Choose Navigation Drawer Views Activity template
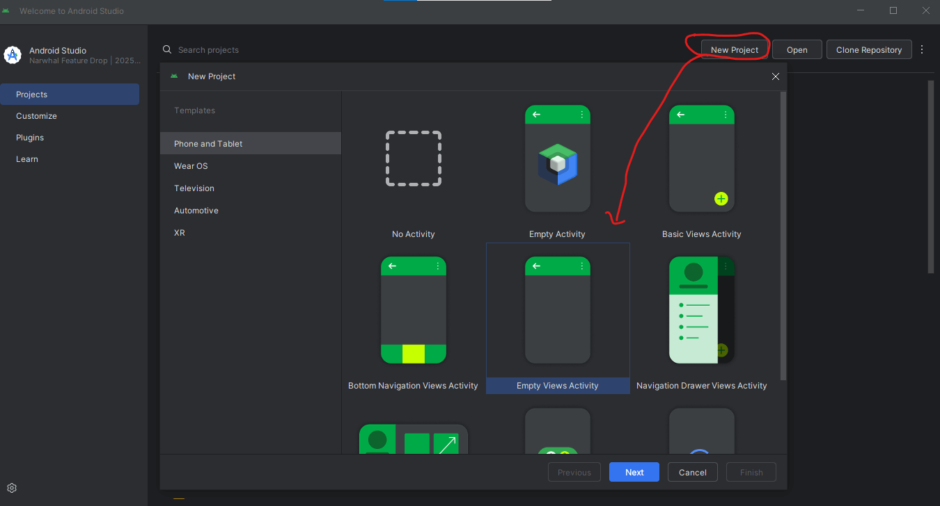The width and height of the screenshot is (940, 506). click(701, 311)
